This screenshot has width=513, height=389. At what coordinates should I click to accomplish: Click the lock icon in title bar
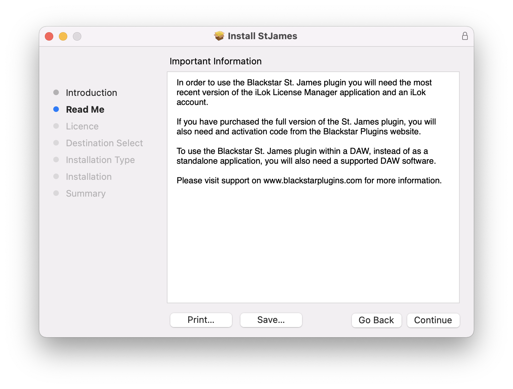(465, 36)
